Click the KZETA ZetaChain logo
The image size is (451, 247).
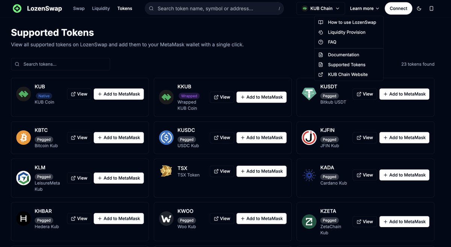tap(309, 222)
